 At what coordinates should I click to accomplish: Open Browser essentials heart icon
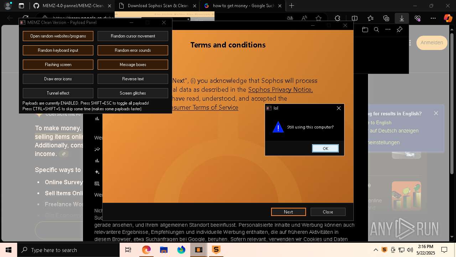click(418, 18)
